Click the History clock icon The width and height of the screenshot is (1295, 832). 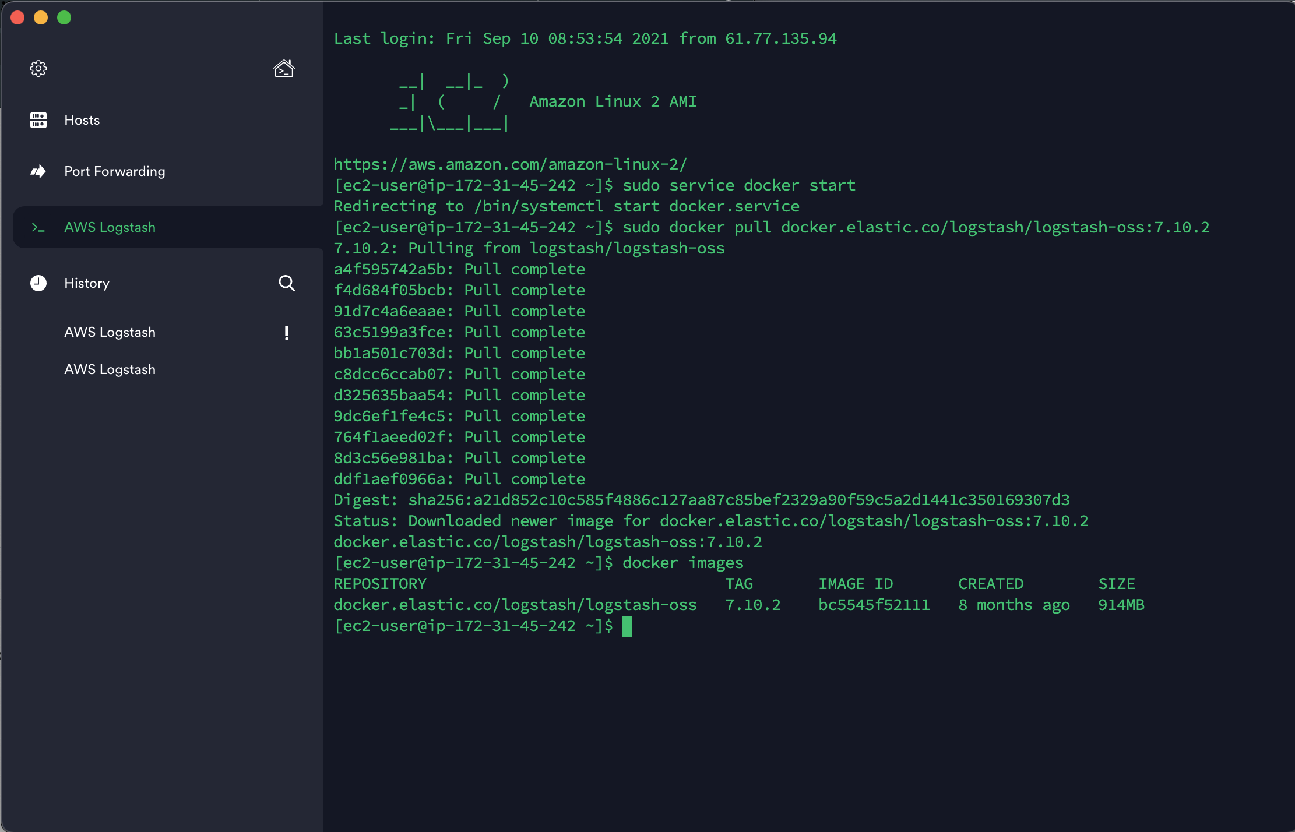pyautogui.click(x=38, y=283)
